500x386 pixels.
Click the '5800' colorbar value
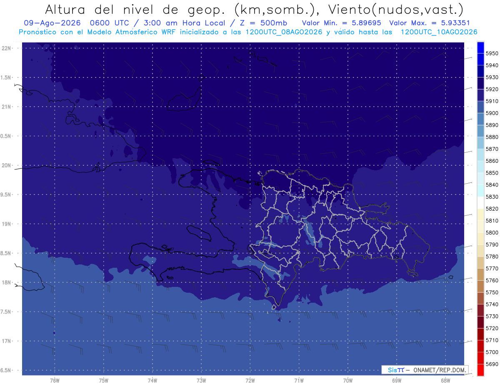coord(492,232)
